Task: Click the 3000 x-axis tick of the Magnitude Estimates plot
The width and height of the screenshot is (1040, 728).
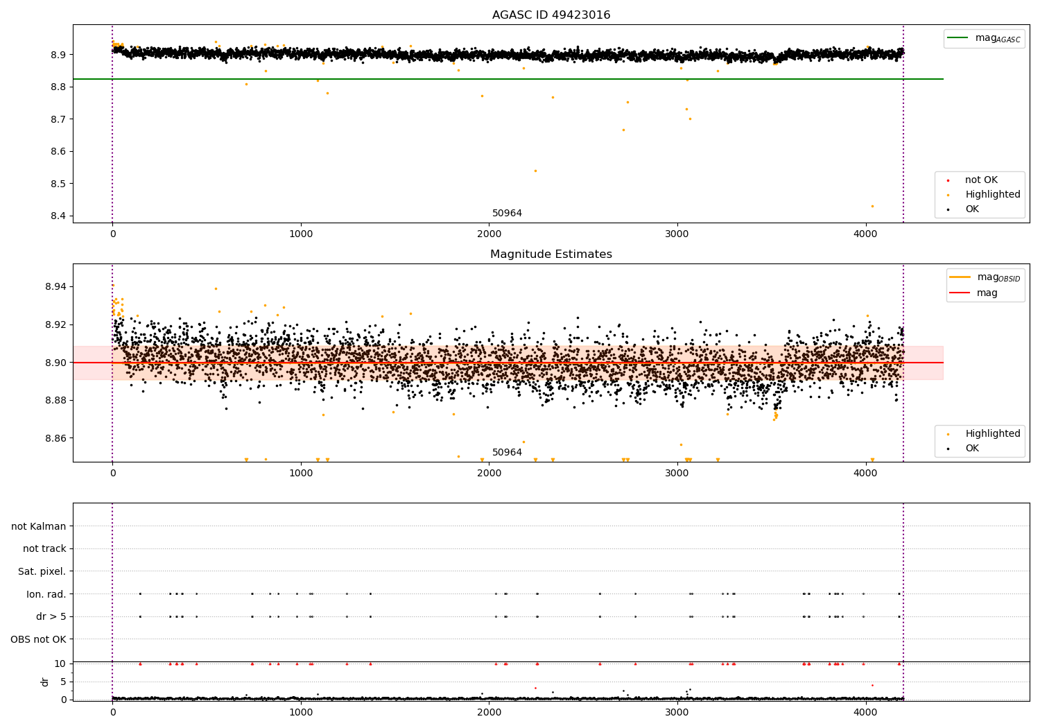Action: pyautogui.click(x=677, y=474)
